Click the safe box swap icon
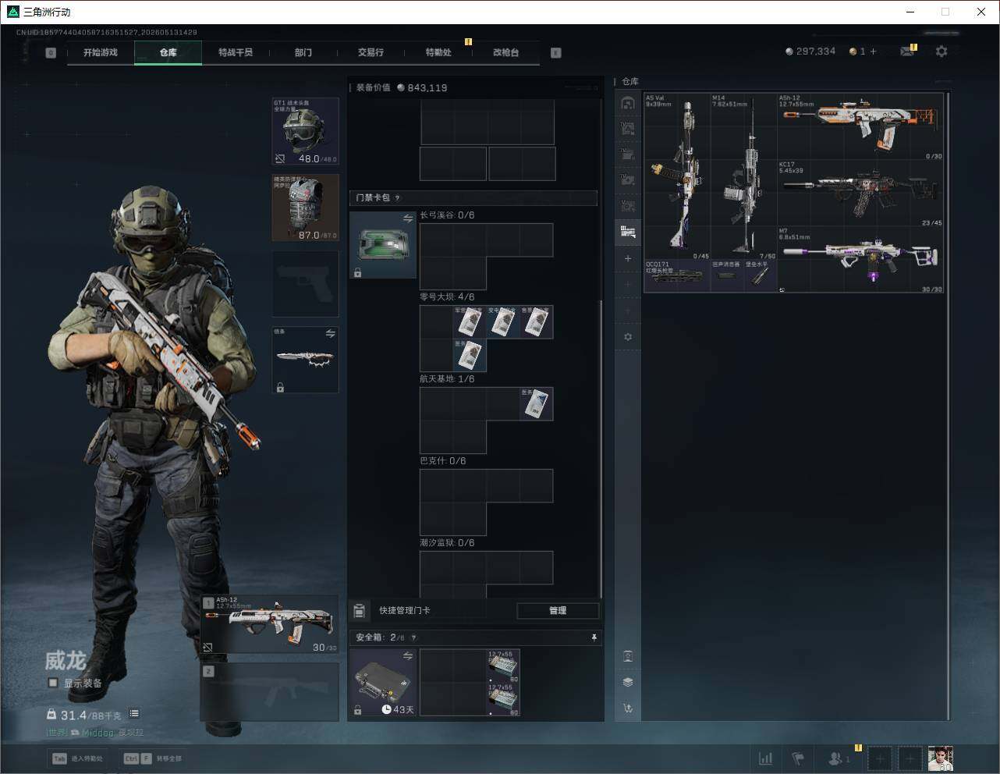1000x774 pixels. 407,656
